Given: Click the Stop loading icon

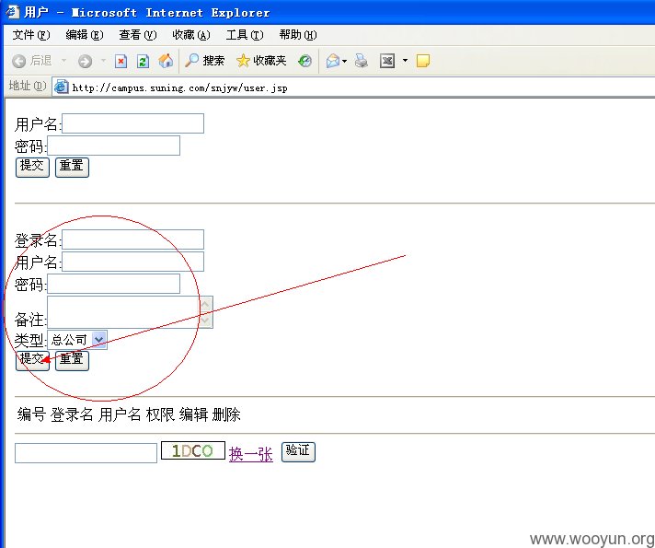Looking at the screenshot, I should click(121, 61).
